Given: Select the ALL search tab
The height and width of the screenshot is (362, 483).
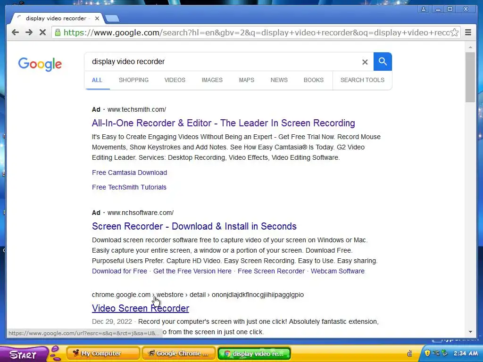Looking at the screenshot, I should (97, 80).
